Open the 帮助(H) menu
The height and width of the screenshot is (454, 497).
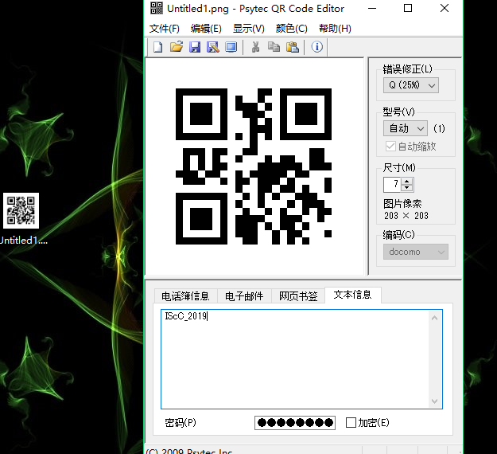(335, 29)
